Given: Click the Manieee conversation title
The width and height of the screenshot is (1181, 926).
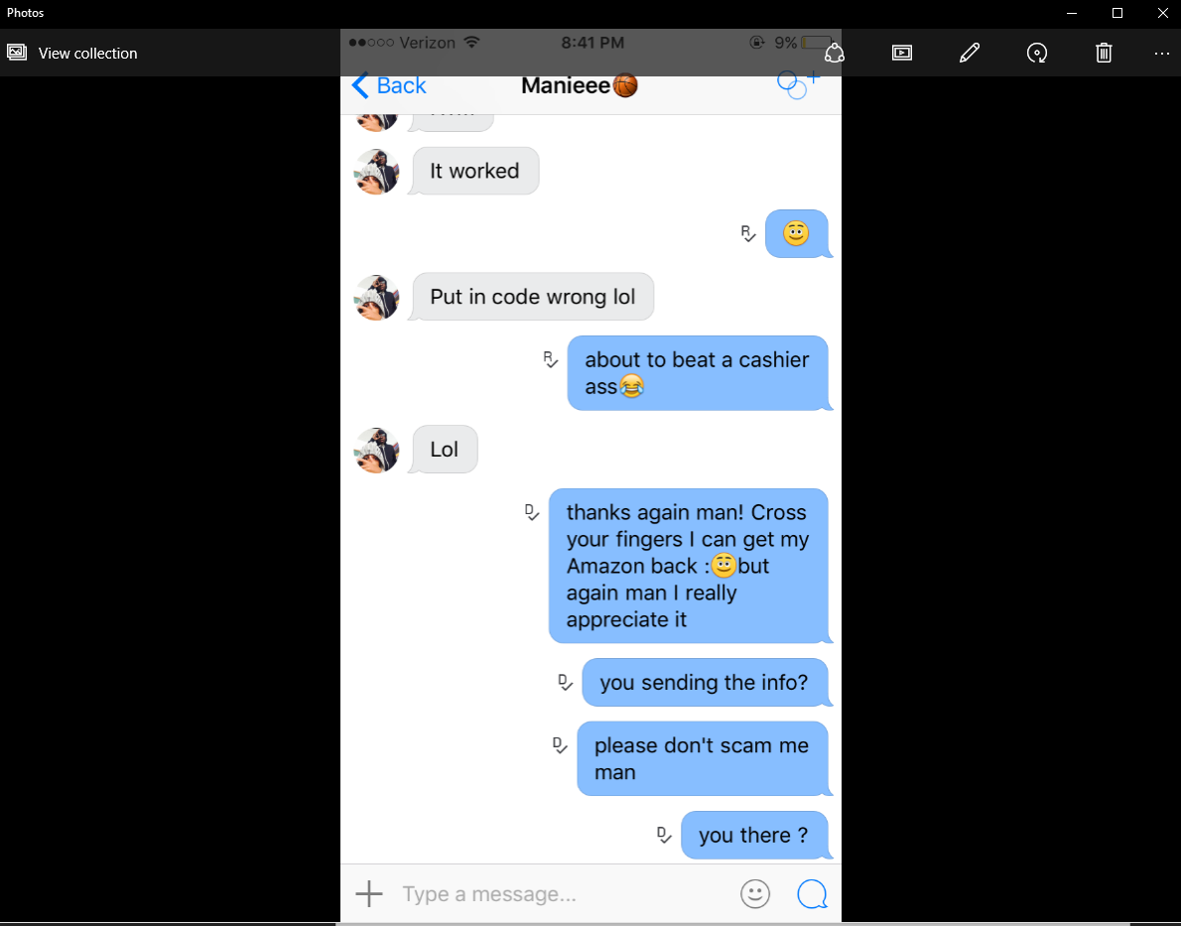Looking at the screenshot, I should pyautogui.click(x=580, y=86).
